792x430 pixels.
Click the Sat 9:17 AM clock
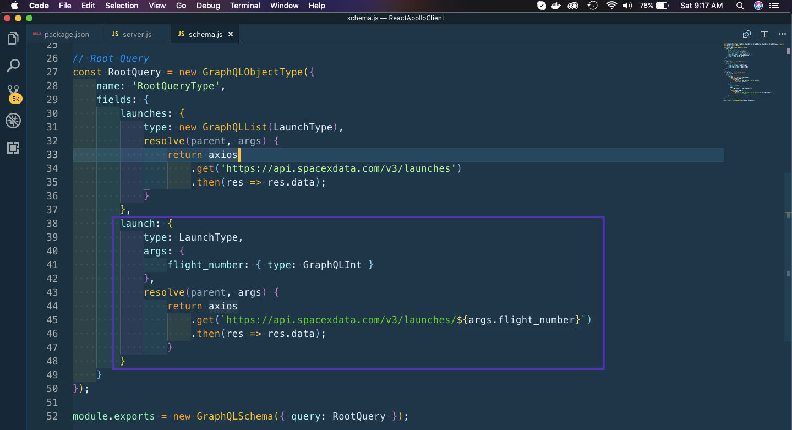702,6
